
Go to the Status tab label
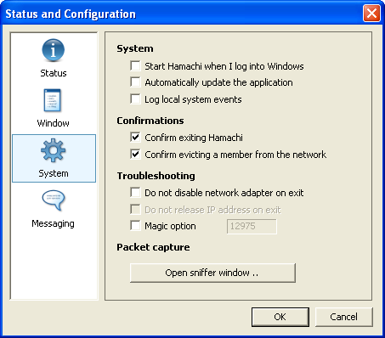(54, 73)
